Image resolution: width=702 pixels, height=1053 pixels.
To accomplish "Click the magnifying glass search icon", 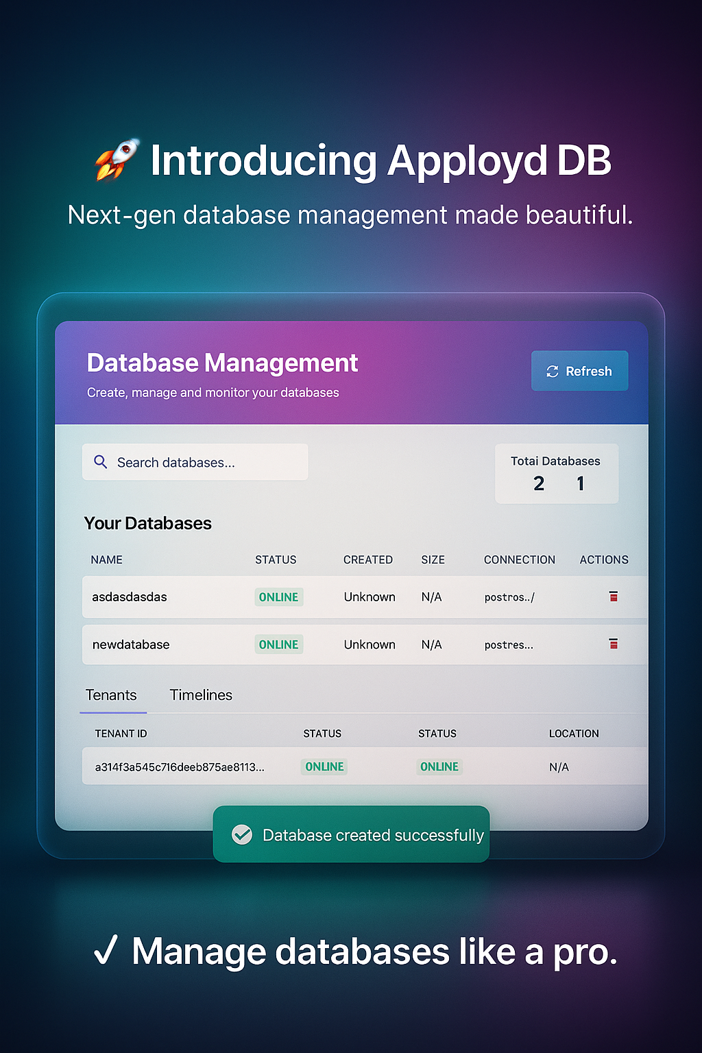I will 101,462.
